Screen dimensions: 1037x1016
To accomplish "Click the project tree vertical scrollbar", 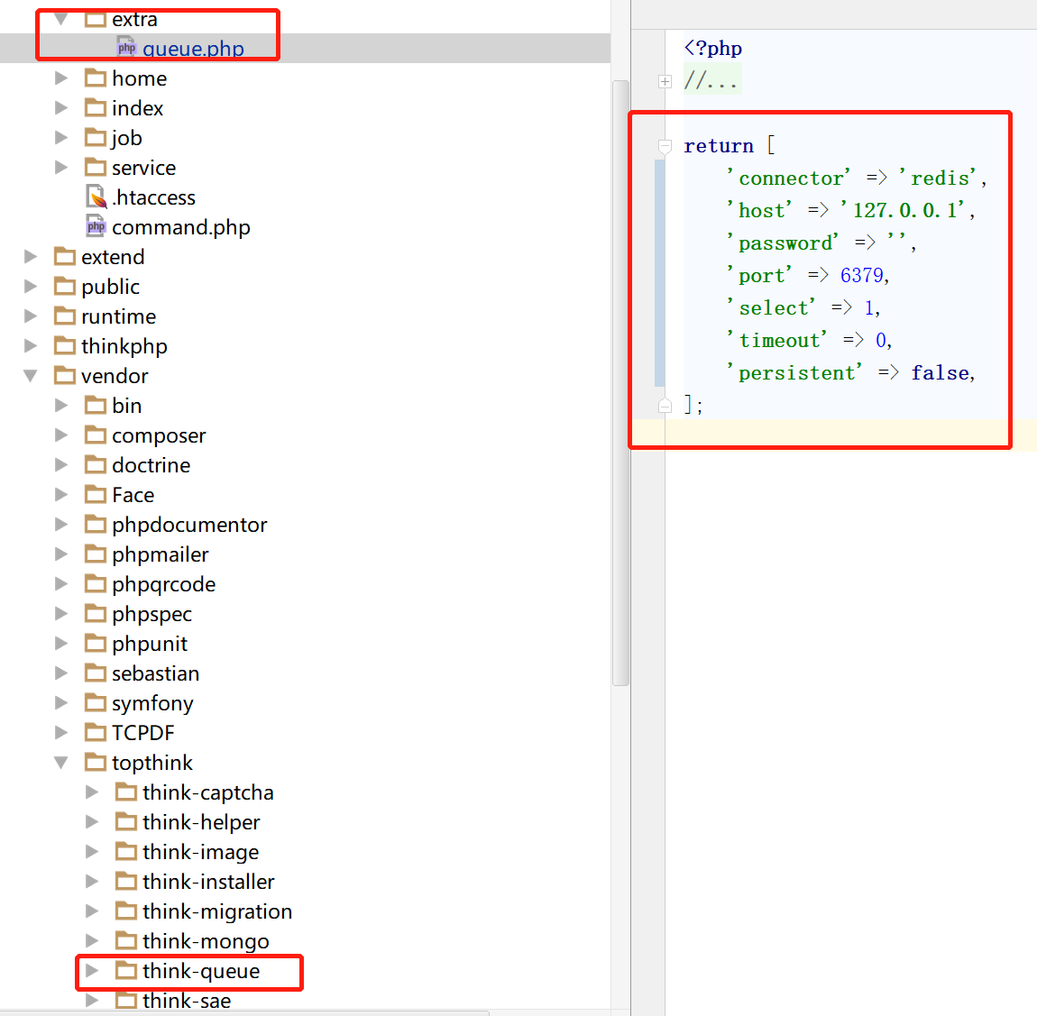I will 620,383.
